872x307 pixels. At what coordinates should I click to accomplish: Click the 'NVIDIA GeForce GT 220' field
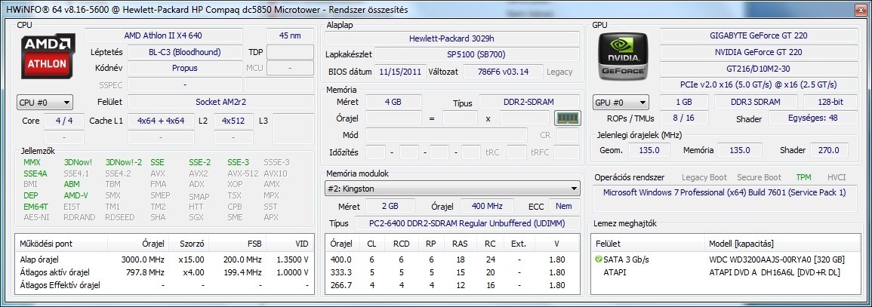point(759,52)
